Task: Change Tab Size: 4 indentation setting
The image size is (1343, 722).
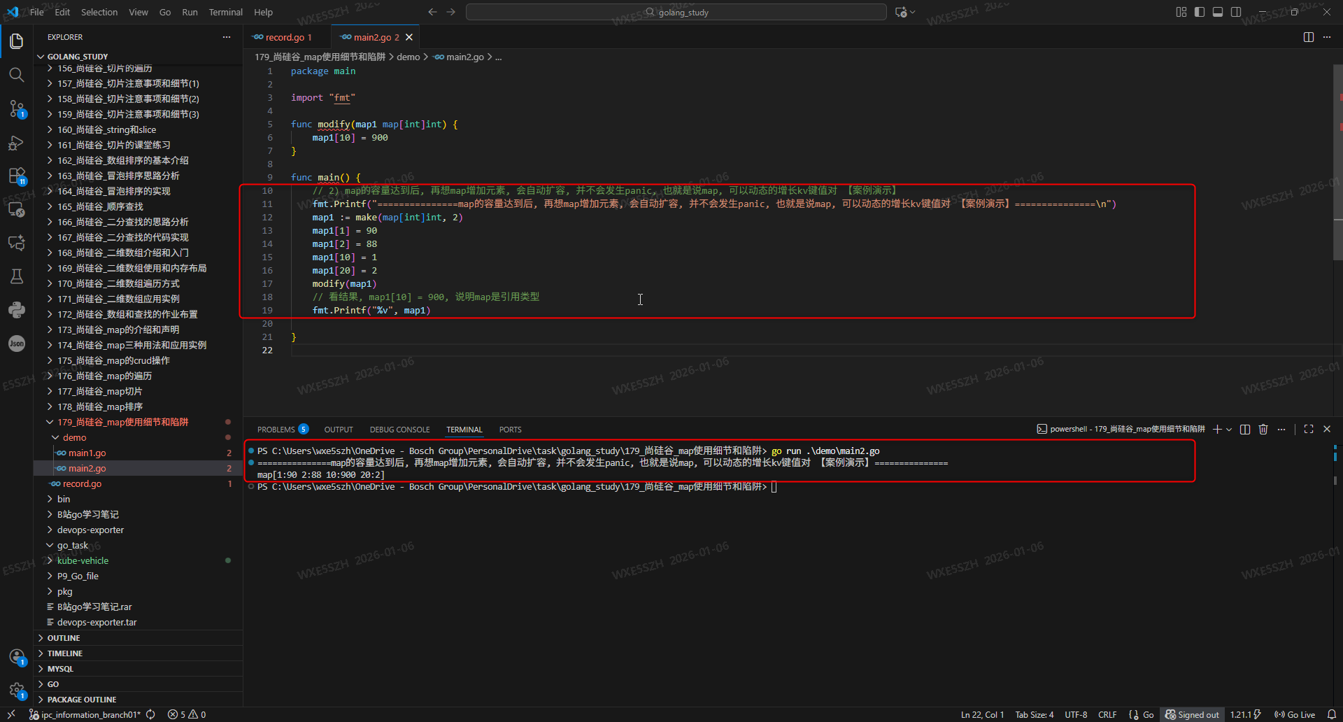Action: (x=1035, y=714)
